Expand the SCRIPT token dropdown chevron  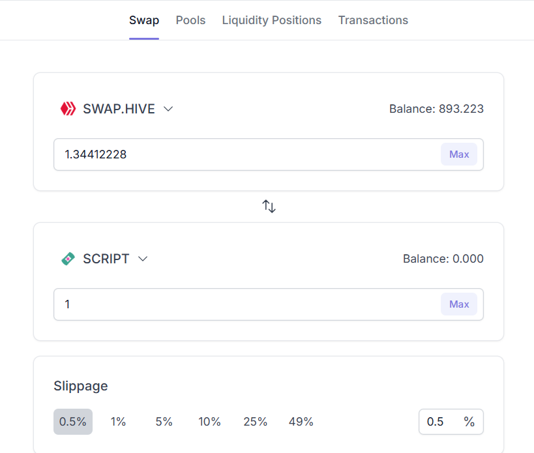(143, 259)
